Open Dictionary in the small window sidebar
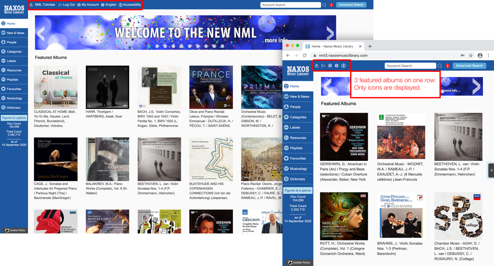494x266 pixels. click(x=298, y=179)
